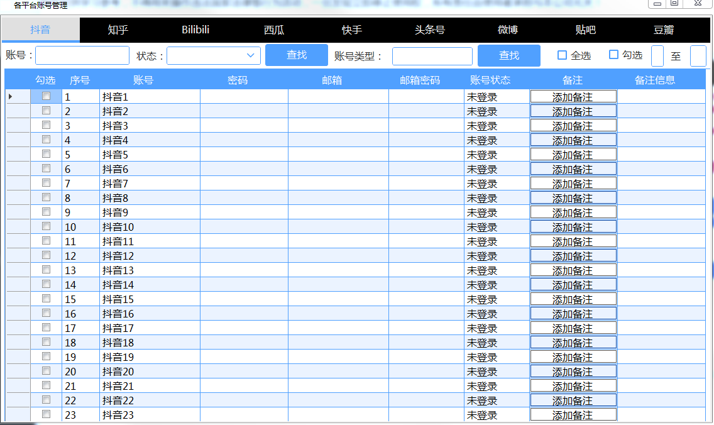Switch to the 抖音 tab
714x425 pixels.
click(x=40, y=30)
